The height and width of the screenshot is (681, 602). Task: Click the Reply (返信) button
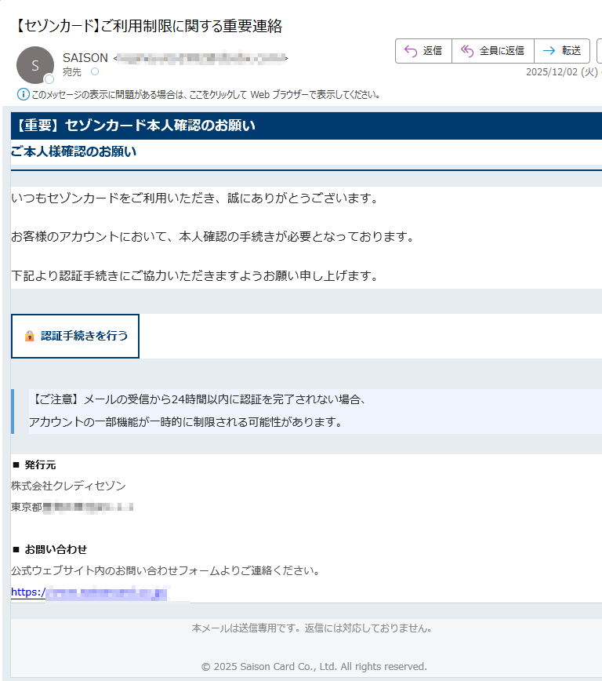[423, 51]
